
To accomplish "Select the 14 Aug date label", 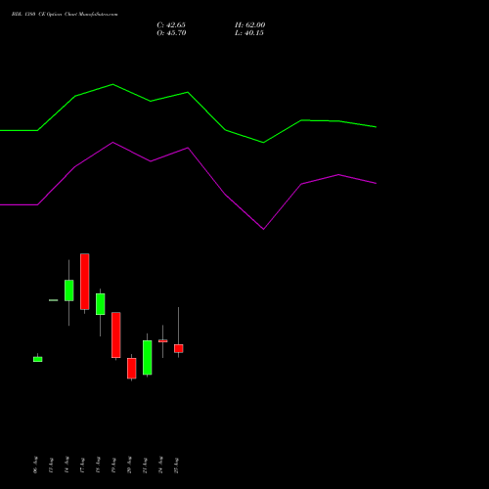I will point(67,465).
